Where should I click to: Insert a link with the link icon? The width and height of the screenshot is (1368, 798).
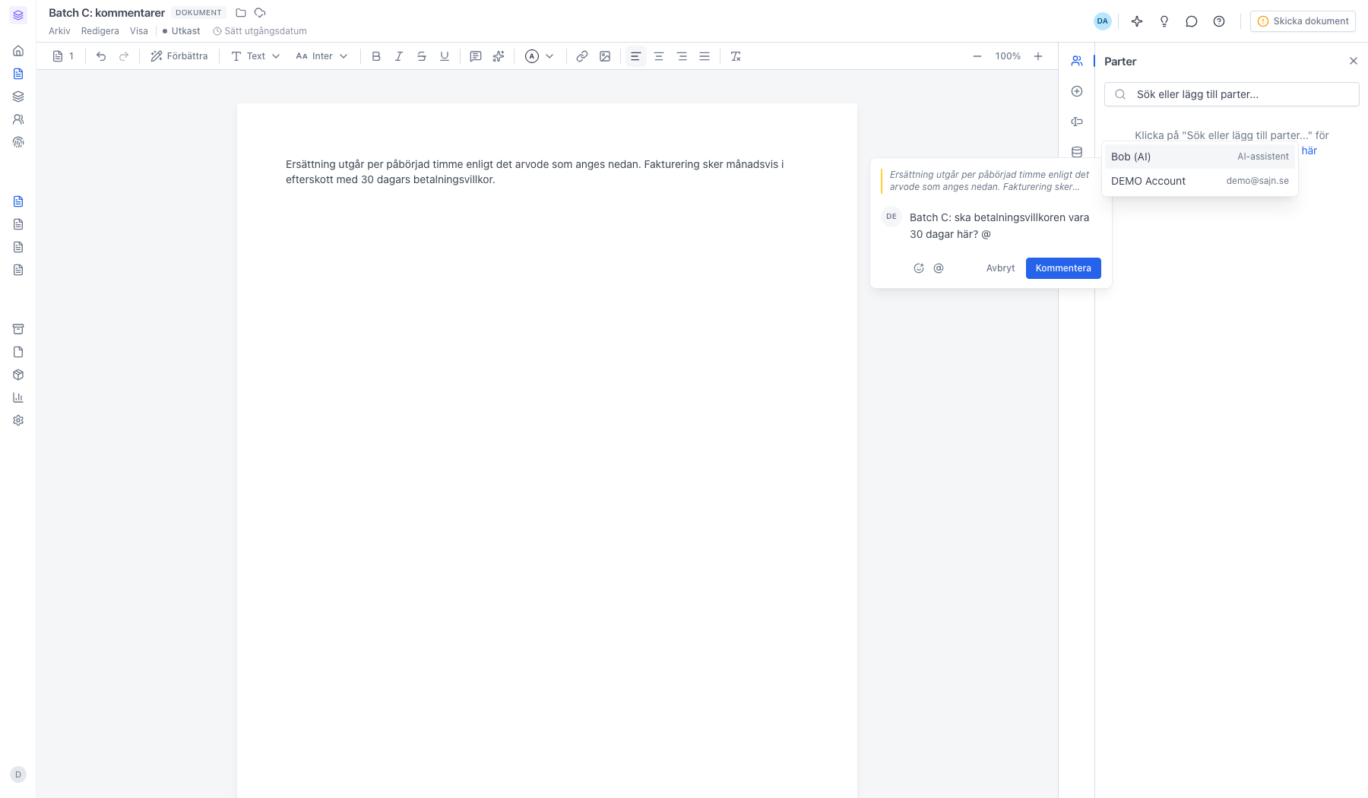(x=582, y=56)
